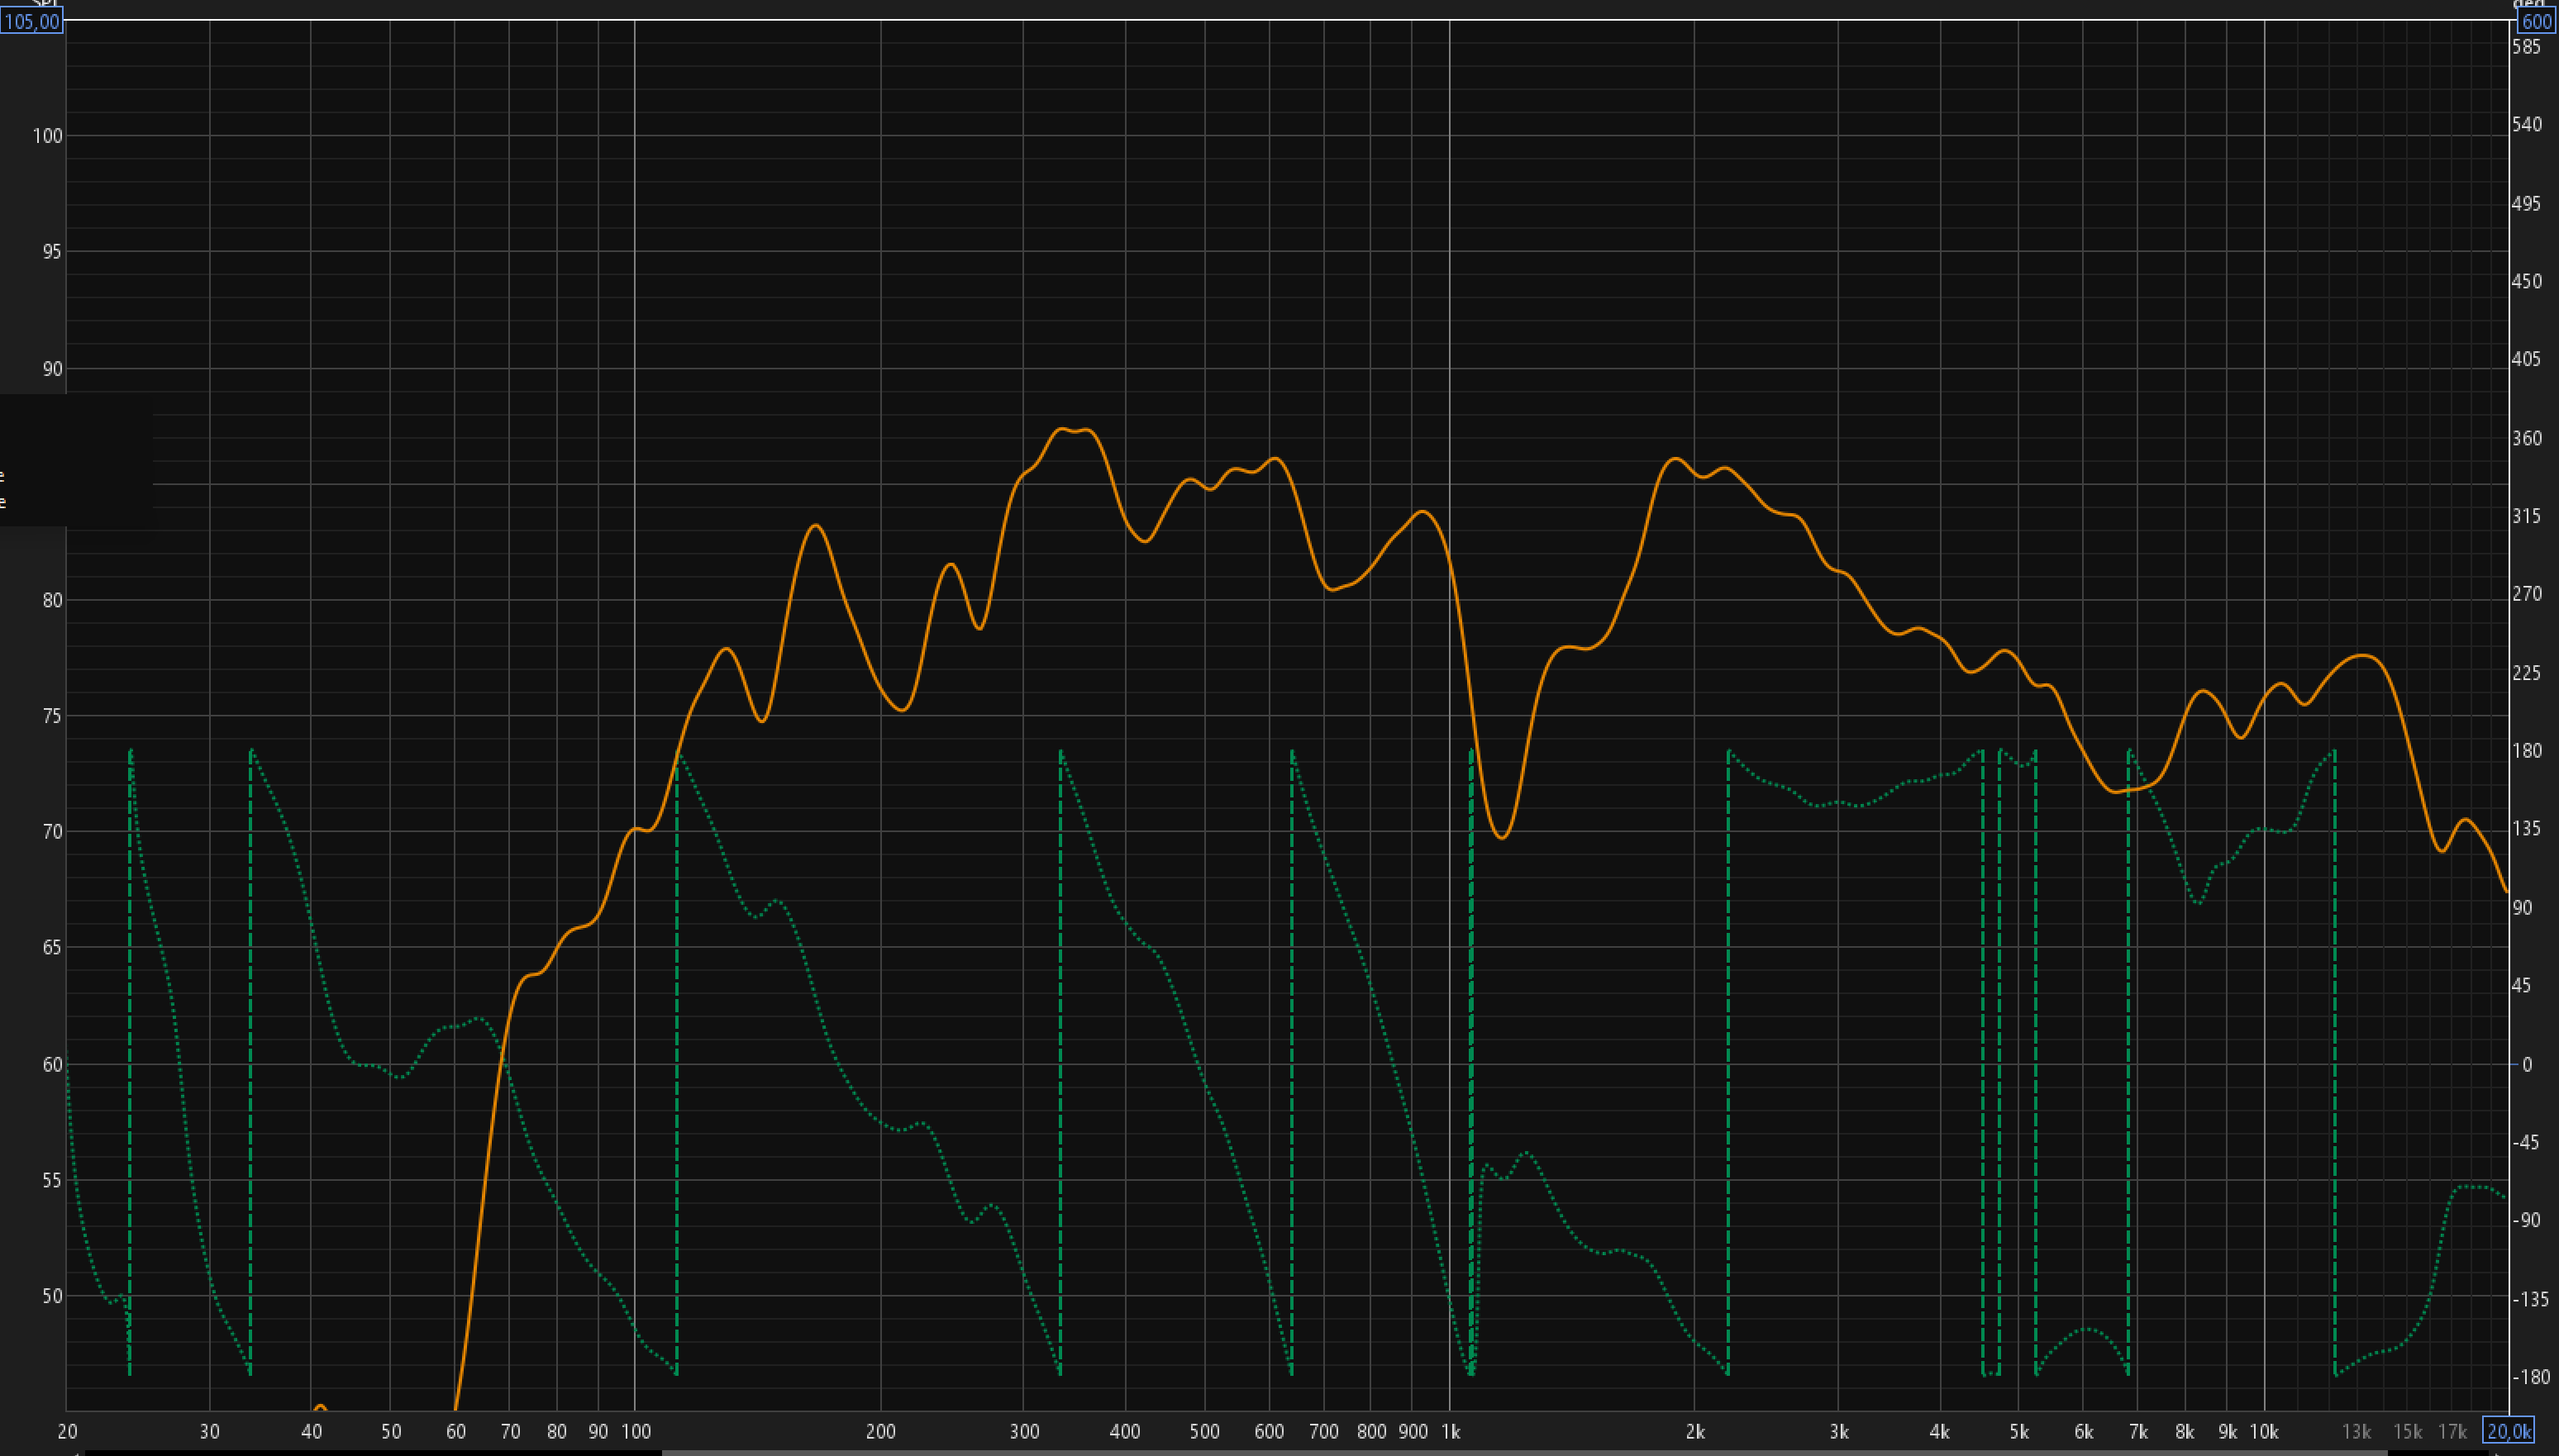The image size is (2559, 1456).
Task: Click the deg axis title at top right
Action: click(x=2530, y=5)
